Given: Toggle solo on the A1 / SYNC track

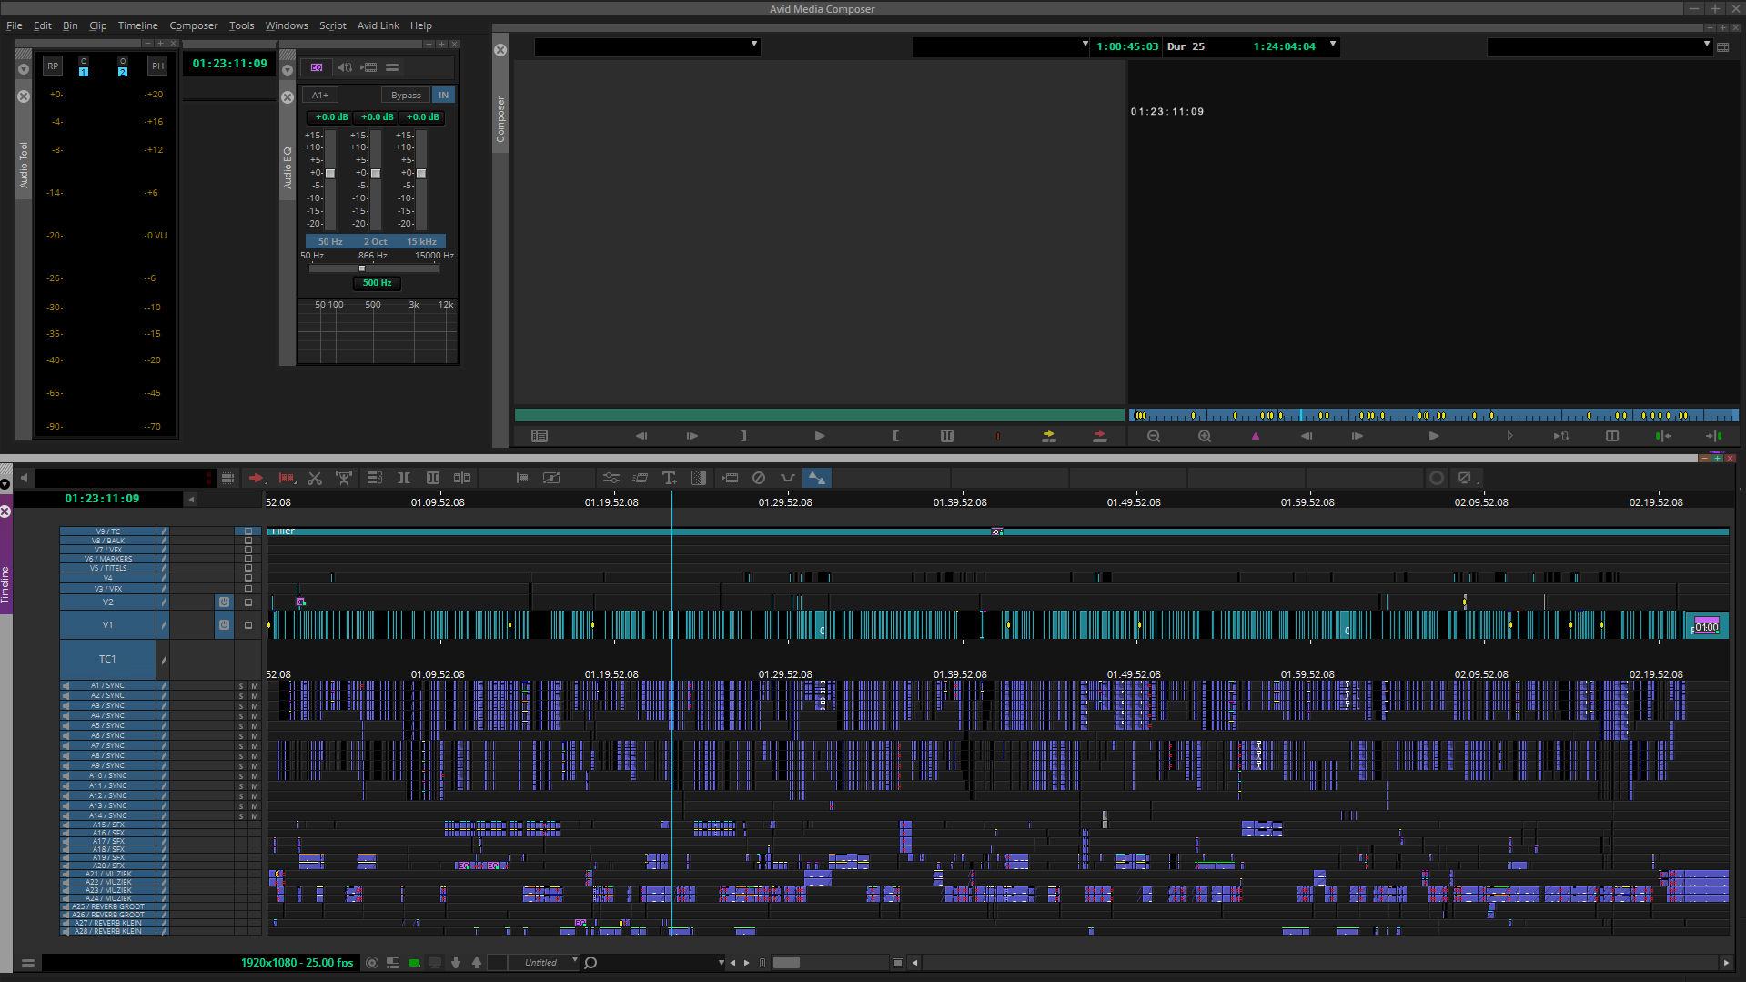Looking at the screenshot, I should (x=241, y=685).
